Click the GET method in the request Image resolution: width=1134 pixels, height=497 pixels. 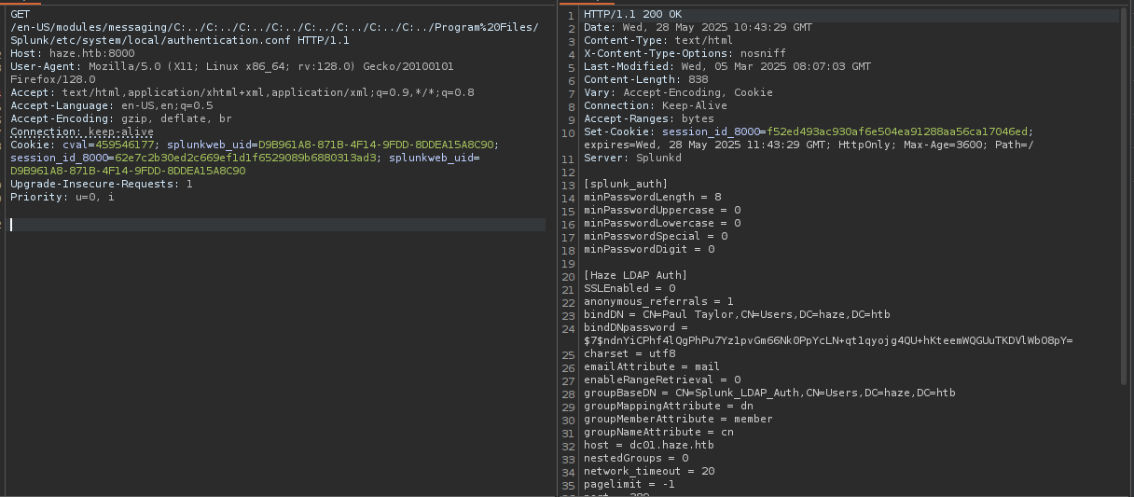pyautogui.click(x=20, y=15)
